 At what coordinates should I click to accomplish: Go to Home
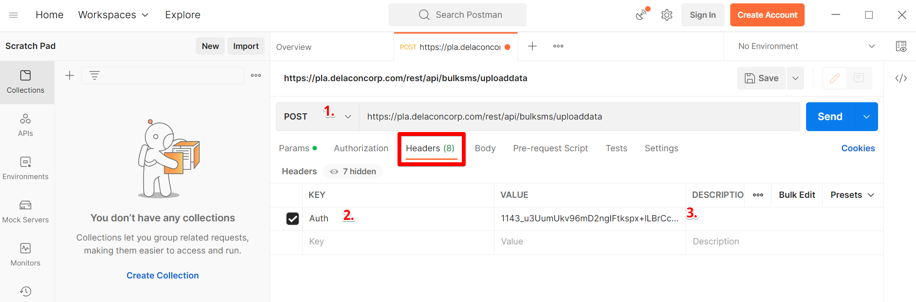coord(49,15)
